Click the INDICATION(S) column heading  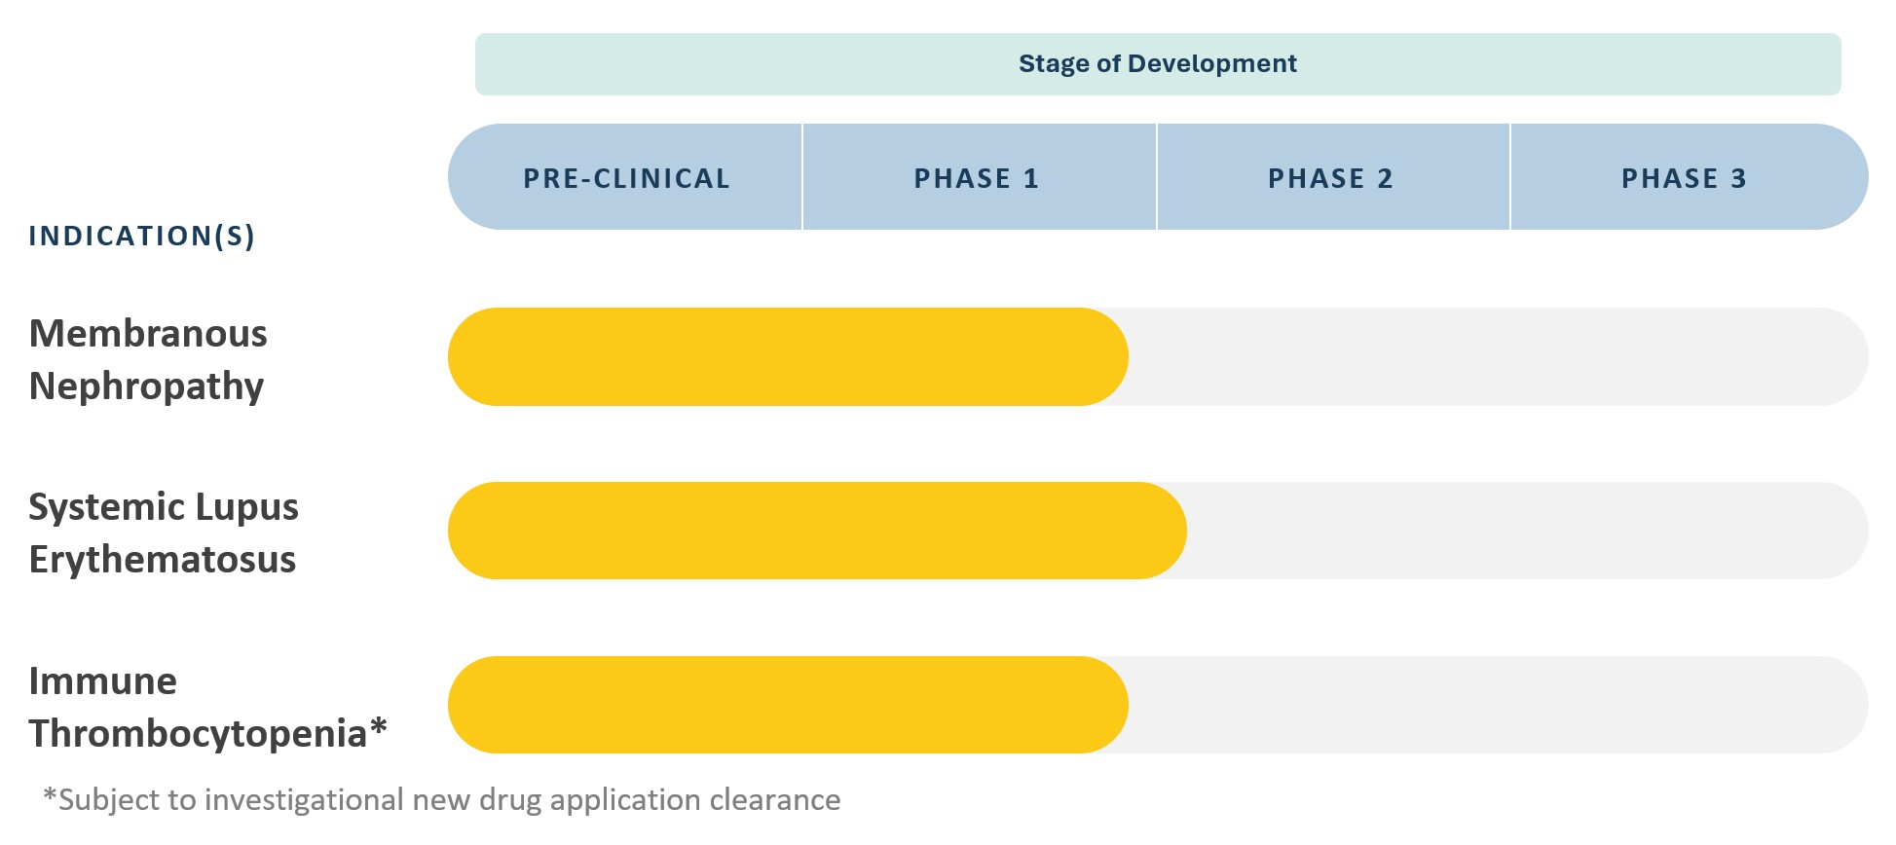click(x=142, y=237)
